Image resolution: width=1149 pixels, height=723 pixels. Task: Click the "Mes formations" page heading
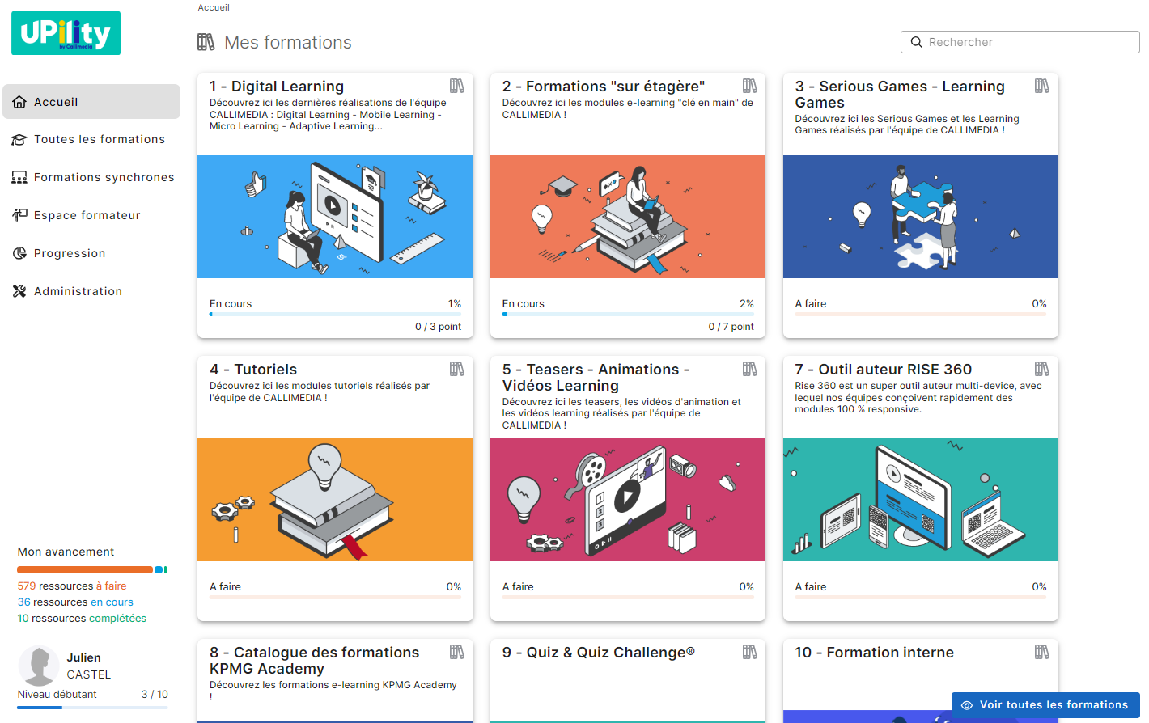tap(288, 42)
